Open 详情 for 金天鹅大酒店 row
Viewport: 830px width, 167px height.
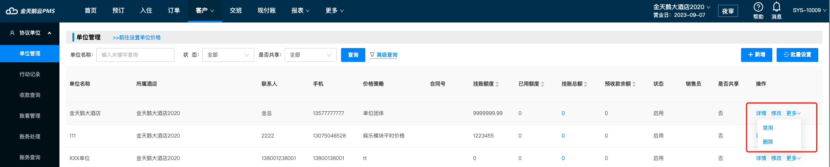tap(761, 113)
